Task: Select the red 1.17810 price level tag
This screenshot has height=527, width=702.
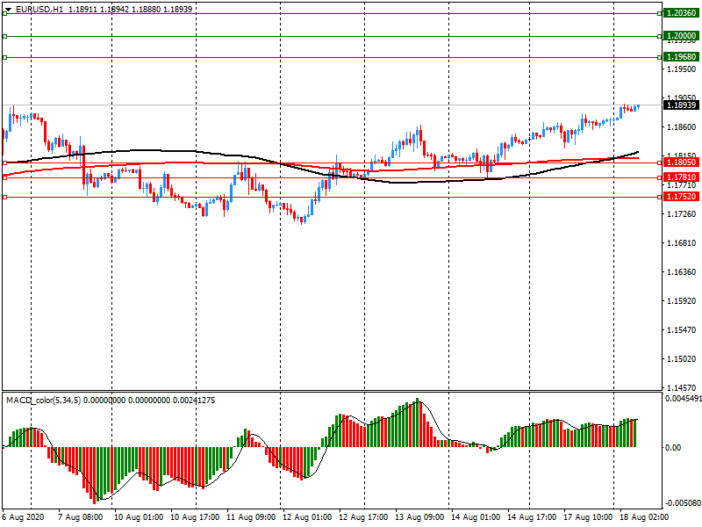Action: coord(681,177)
